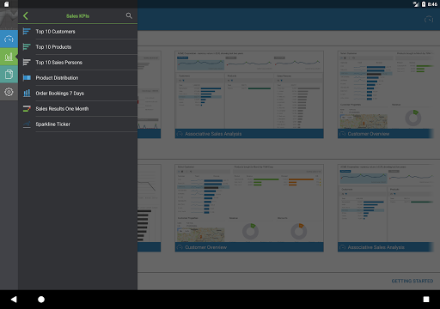Open the documents sidebar icon
Viewport: 440px width, 309px height.
click(9, 75)
